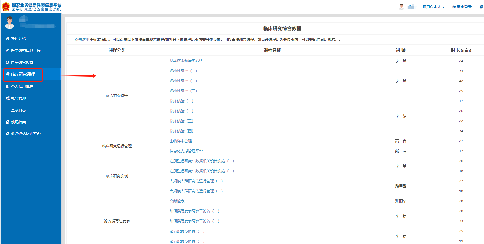
Task: Open 使用指南 in the sidebar
Action: pyautogui.click(x=31, y=122)
